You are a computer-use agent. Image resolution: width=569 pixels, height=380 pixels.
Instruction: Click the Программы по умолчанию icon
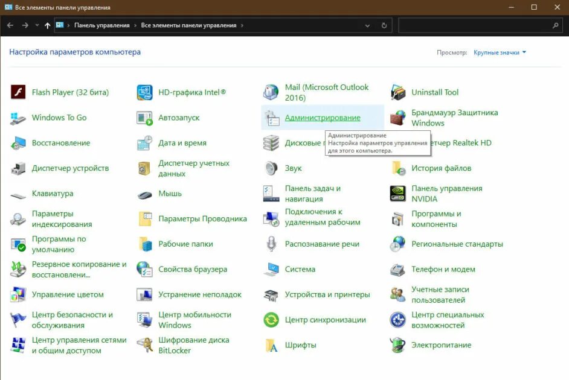(18, 244)
